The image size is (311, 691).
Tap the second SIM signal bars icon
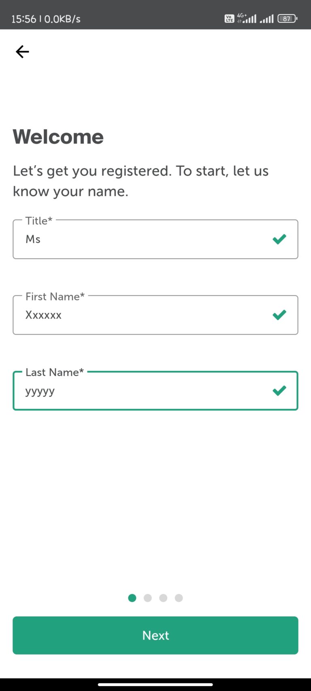pos(266,19)
